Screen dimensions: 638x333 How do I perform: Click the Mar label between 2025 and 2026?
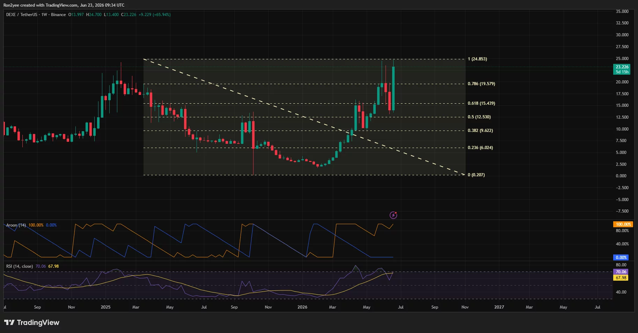(136, 307)
